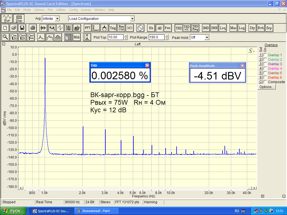287x215 pixels.
Task: Open the signal generator sine-circle icon
Action: (x=140, y=28)
